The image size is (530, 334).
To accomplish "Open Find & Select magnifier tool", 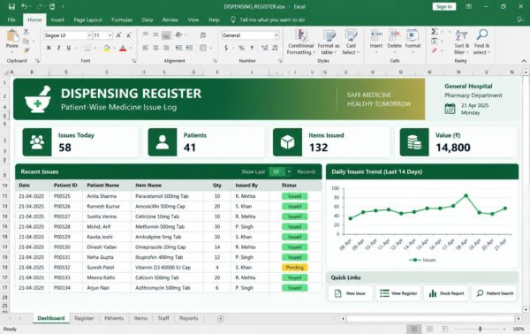I will tap(482, 42).
